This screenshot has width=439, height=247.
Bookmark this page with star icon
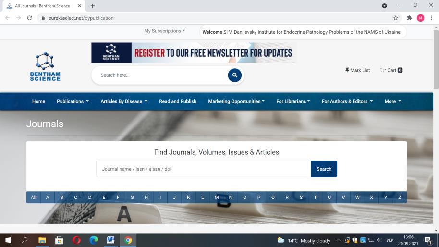pos(396,18)
